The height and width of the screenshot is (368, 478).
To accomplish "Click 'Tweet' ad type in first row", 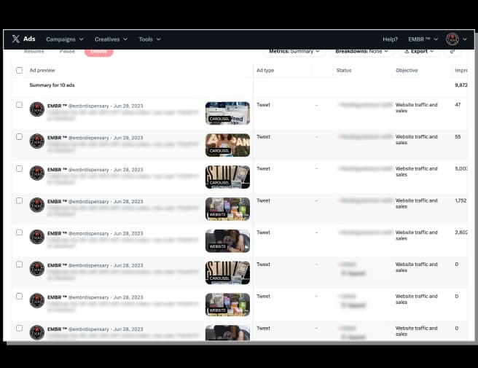I will coord(263,105).
